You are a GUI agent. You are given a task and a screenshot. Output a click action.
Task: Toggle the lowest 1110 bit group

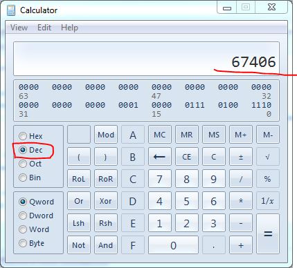[x=261, y=105]
